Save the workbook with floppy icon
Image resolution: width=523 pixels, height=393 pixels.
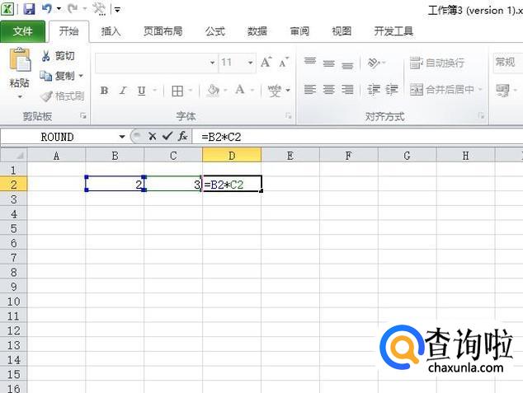click(30, 9)
